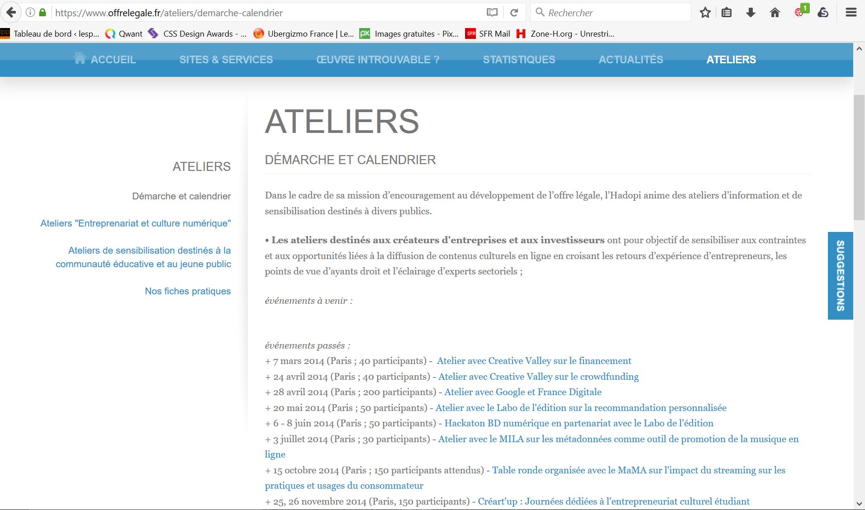Click the cloud extension icon in the toolbar
This screenshot has width=865, height=510.
click(x=823, y=13)
